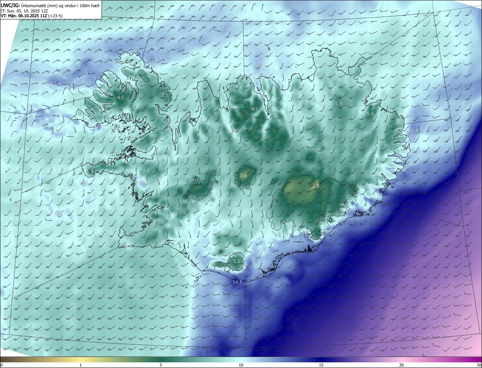Click the '15' tick on the color scale
482x368 pixels.
tap(321, 365)
